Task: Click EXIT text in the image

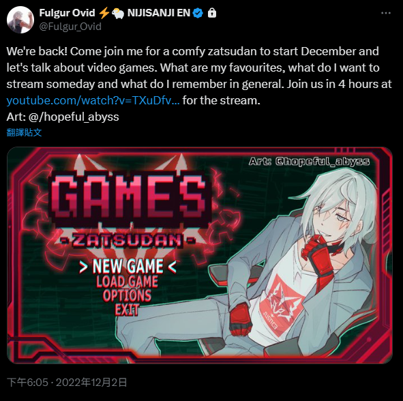Action: click(x=127, y=310)
